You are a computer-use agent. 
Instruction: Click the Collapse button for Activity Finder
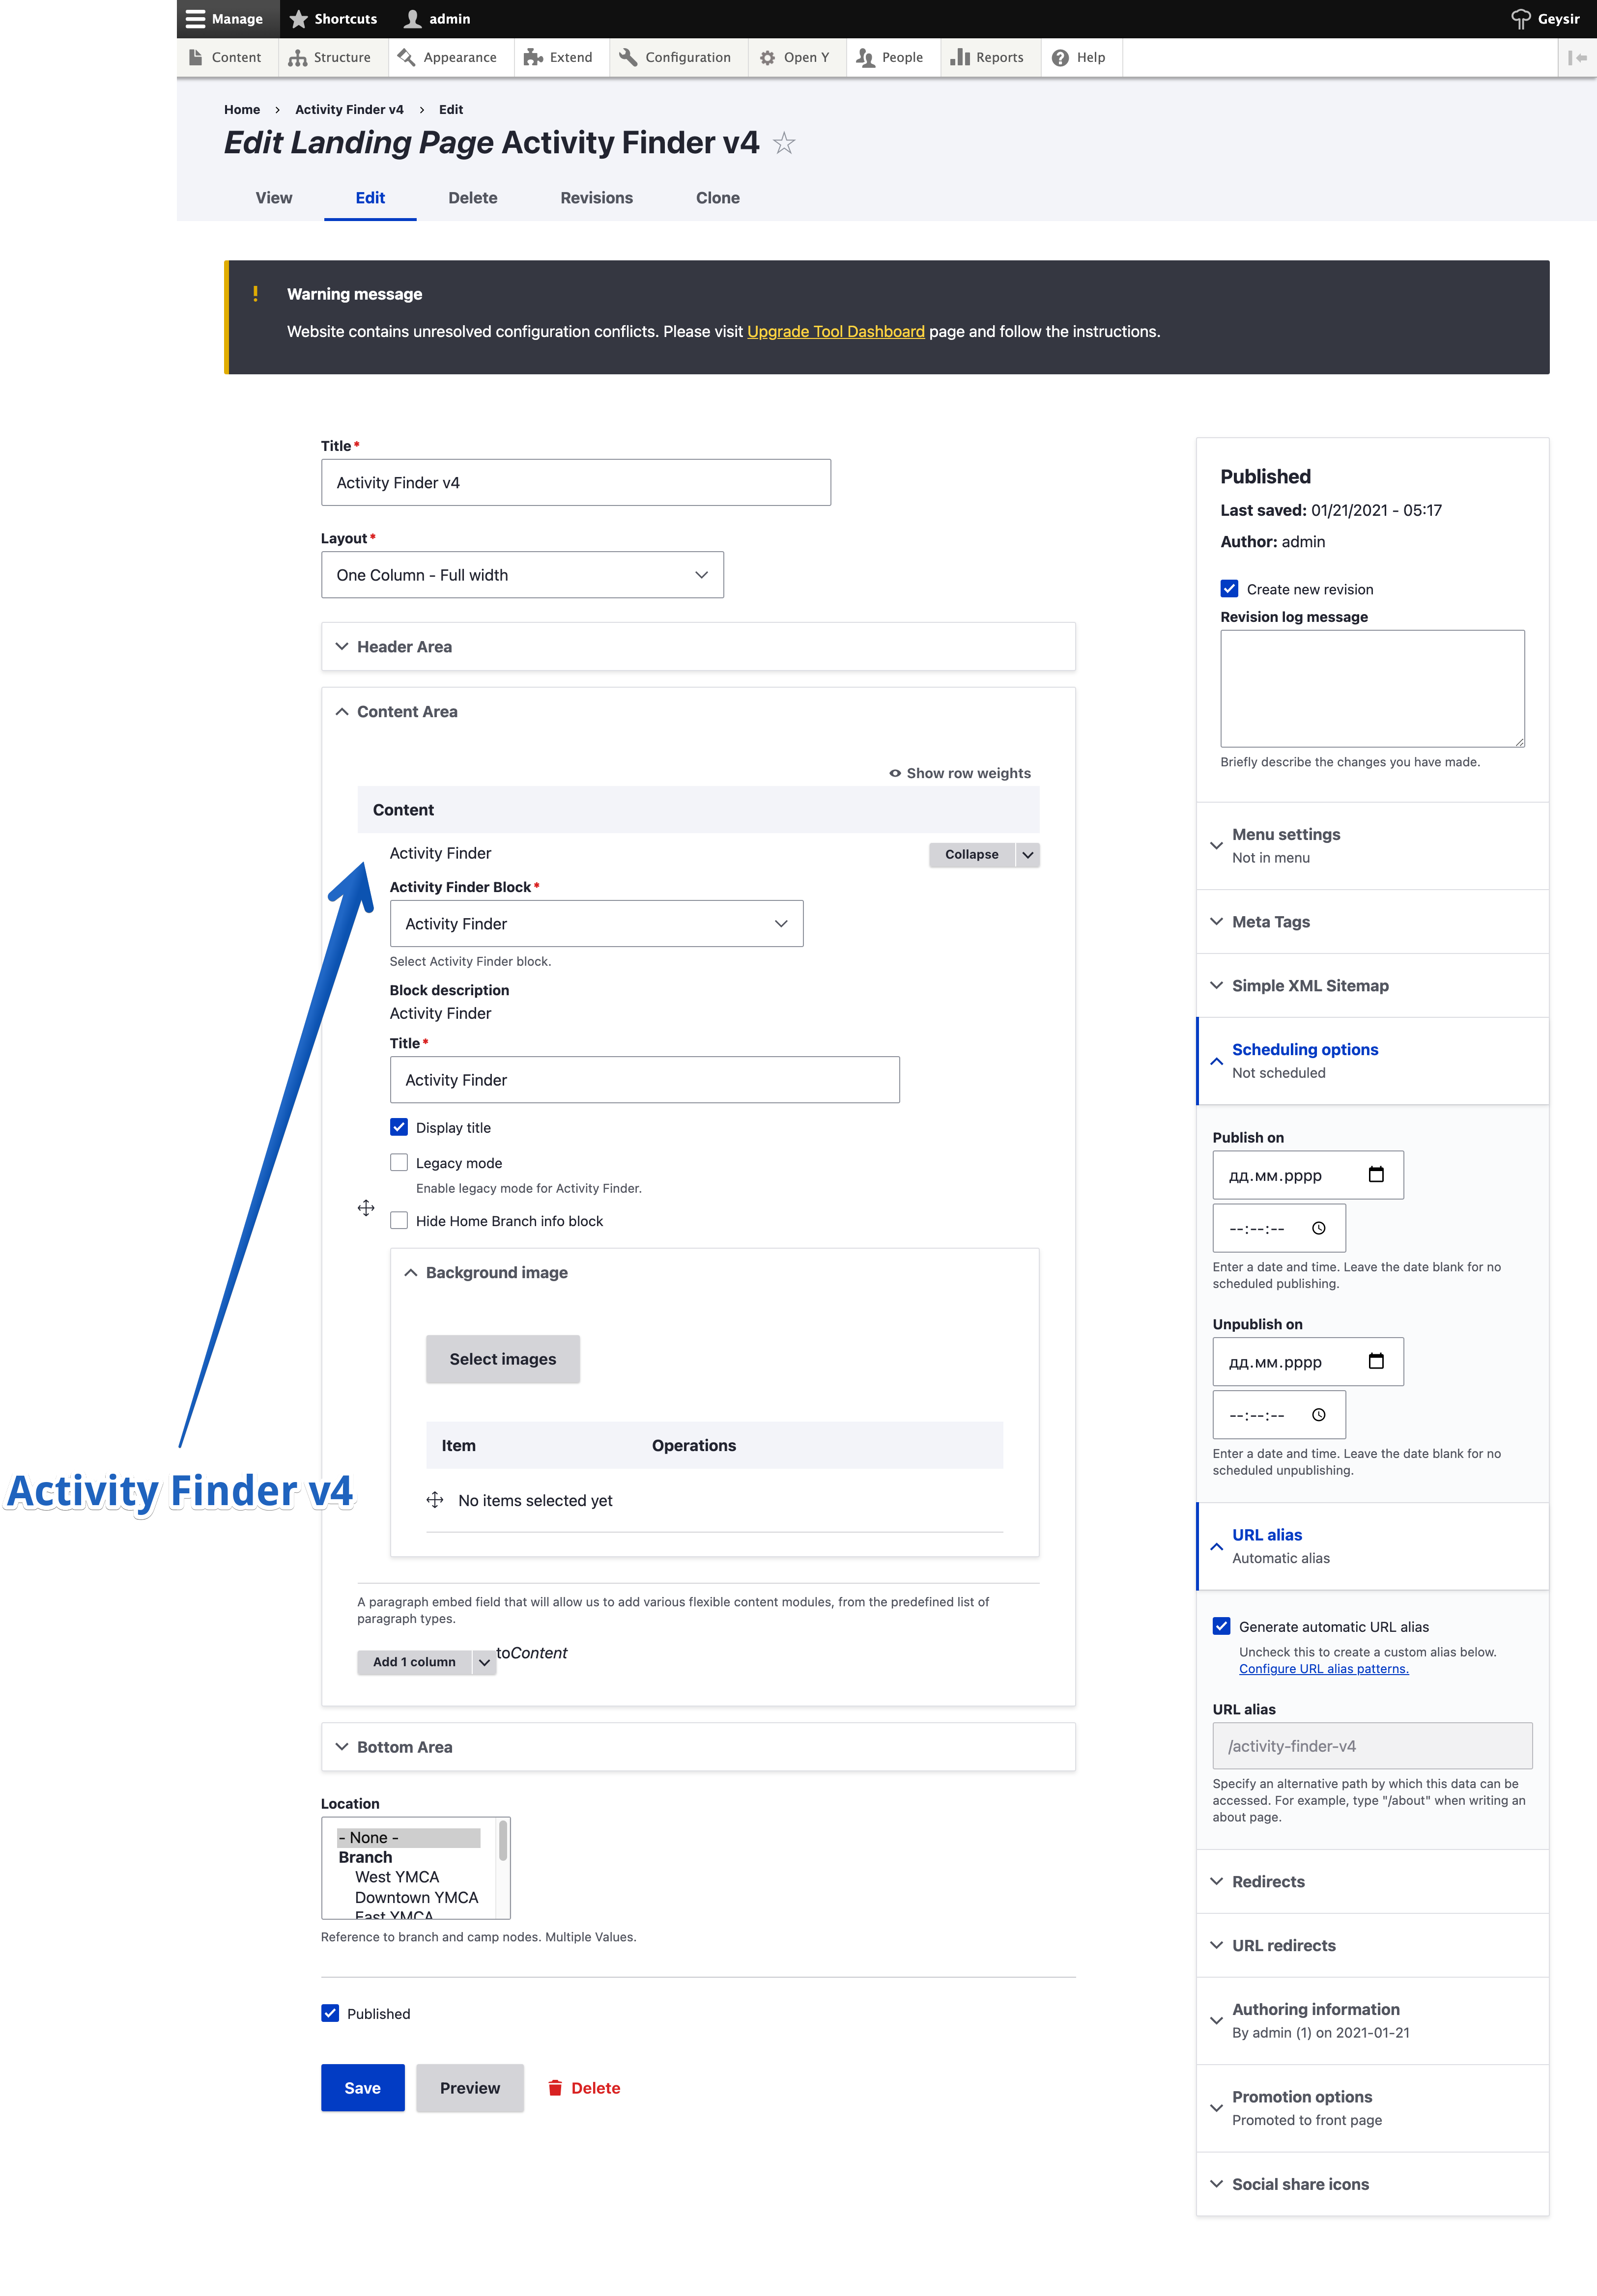click(x=971, y=855)
